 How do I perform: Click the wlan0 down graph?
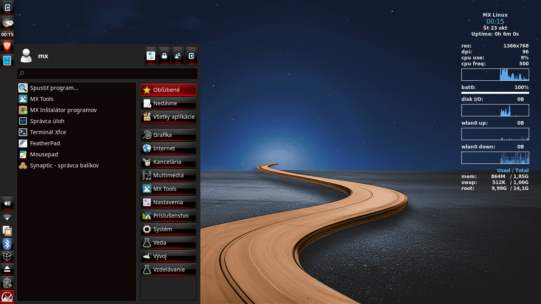(495, 158)
